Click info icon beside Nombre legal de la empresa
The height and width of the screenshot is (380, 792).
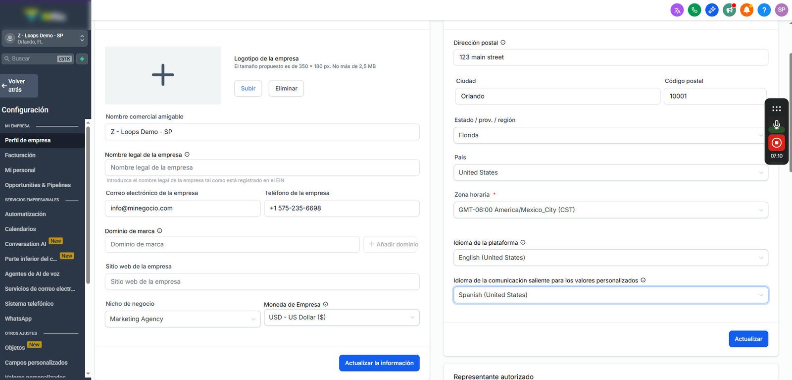[187, 155]
